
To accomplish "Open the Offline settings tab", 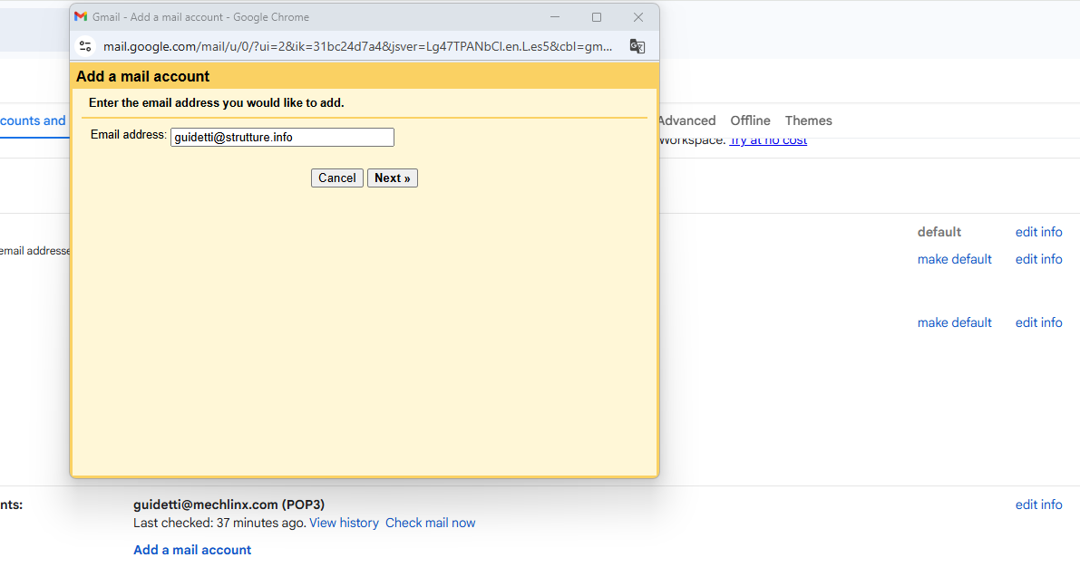I will [x=750, y=120].
